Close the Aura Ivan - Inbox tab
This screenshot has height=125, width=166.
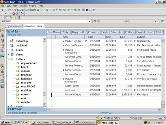pos(44,26)
